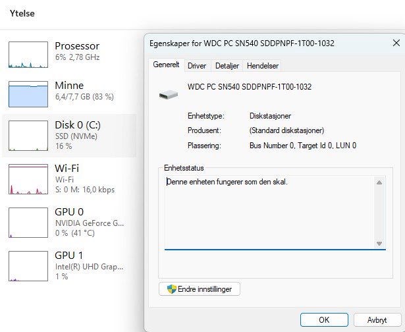Switch to the Driver tab

[x=197, y=66]
